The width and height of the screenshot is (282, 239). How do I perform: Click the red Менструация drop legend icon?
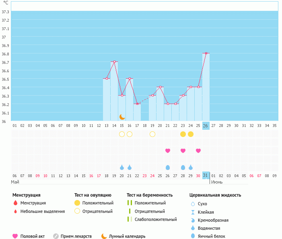point(15,203)
